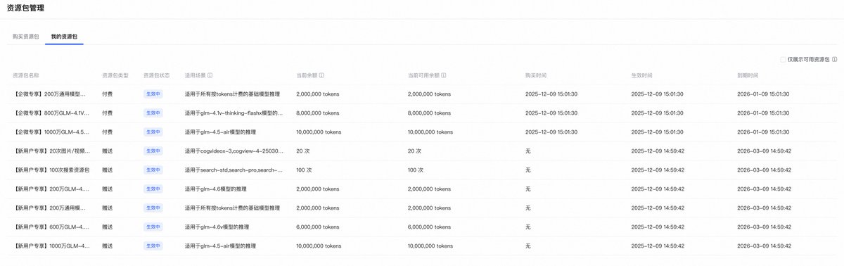844x266 pixels.
Task: Click the 8,000,000 tokens available balance value
Action: click(x=429, y=113)
